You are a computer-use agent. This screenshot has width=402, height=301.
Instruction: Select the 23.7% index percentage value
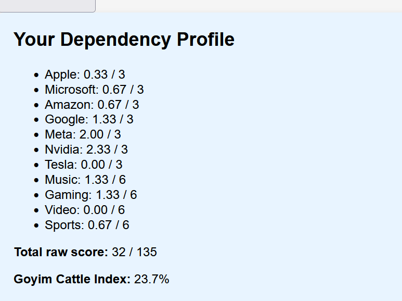[x=152, y=280]
